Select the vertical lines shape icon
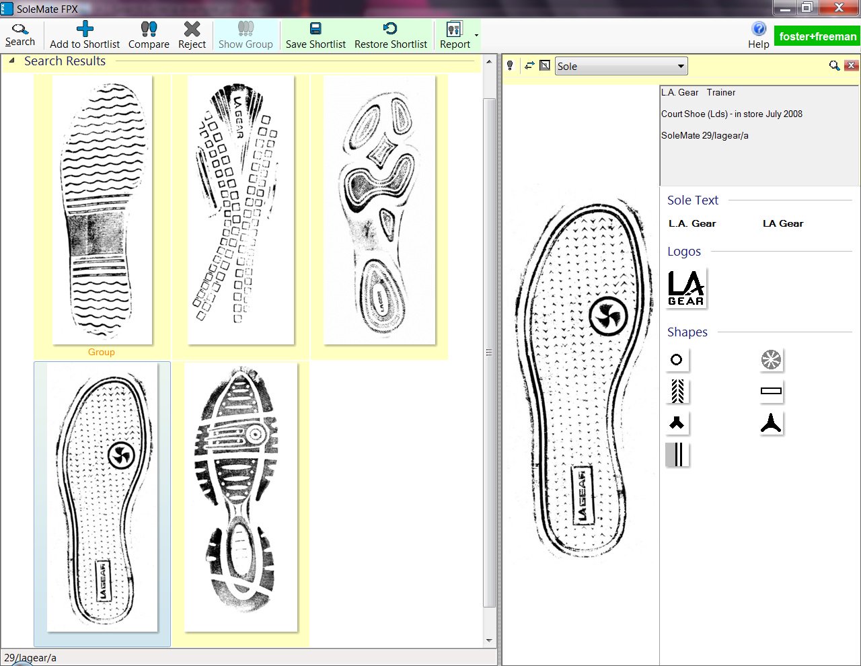The height and width of the screenshot is (666, 861). (x=677, y=455)
